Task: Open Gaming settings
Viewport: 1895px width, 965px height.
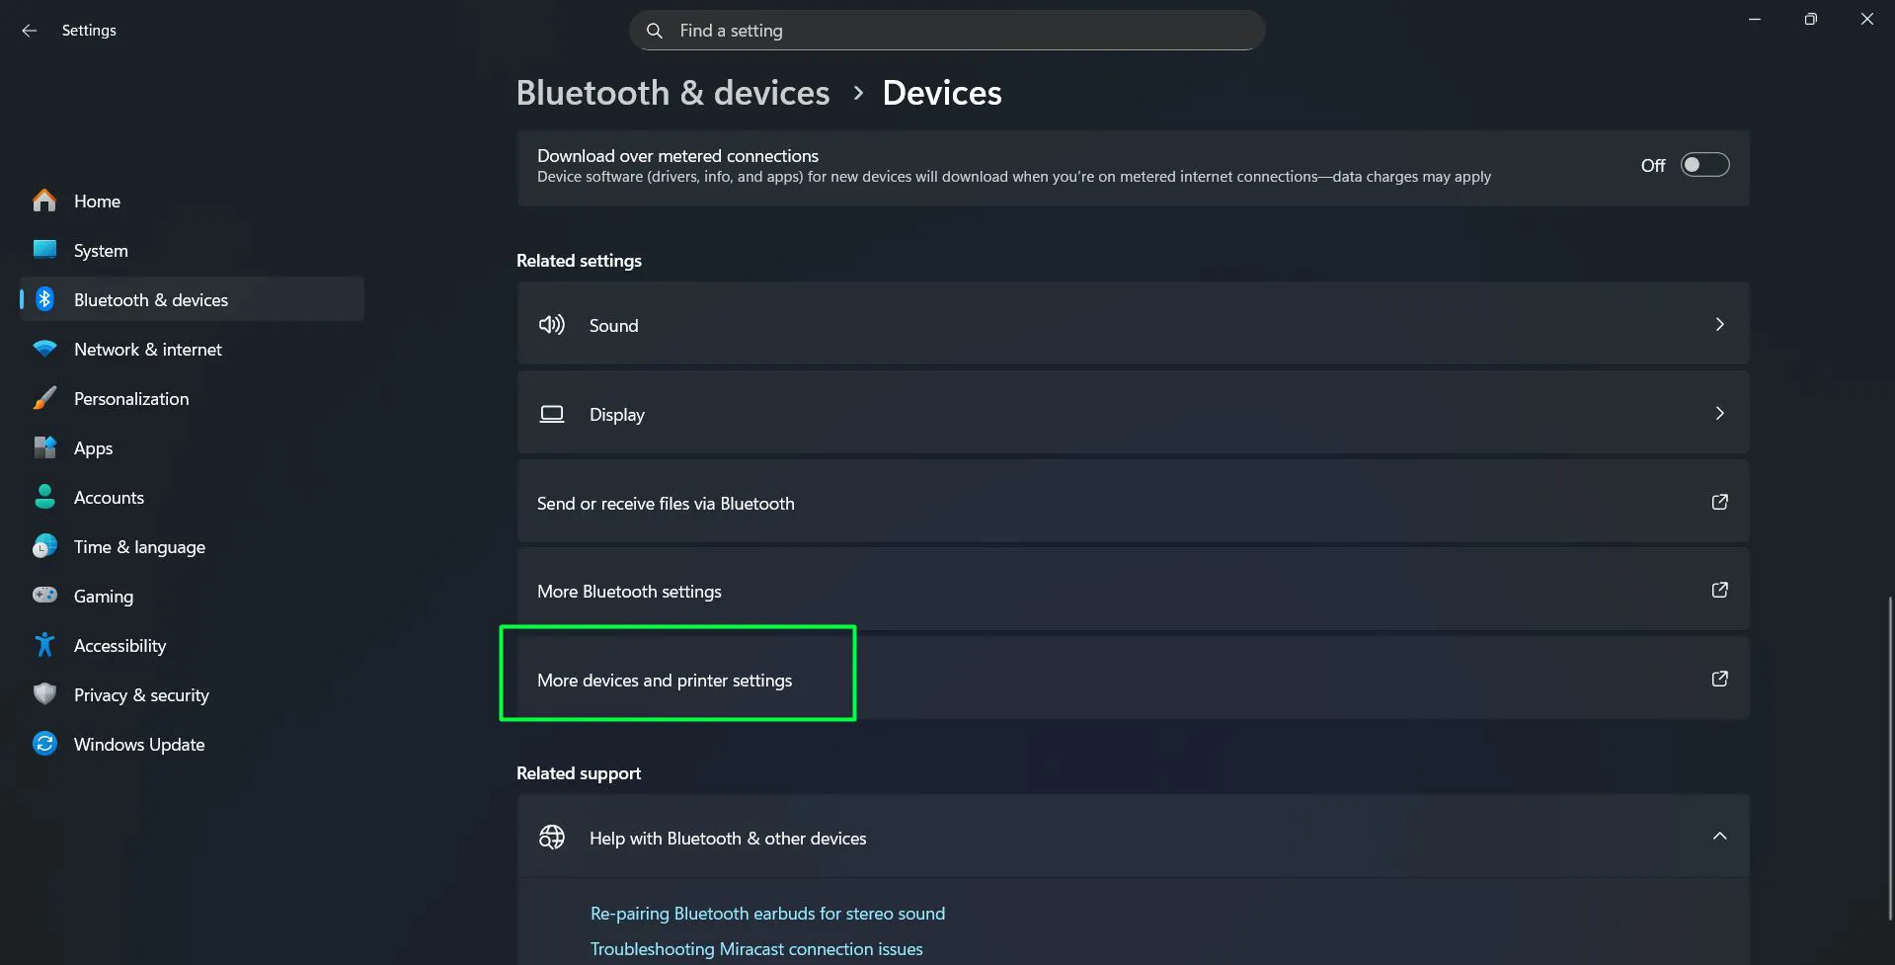Action: [x=103, y=596]
